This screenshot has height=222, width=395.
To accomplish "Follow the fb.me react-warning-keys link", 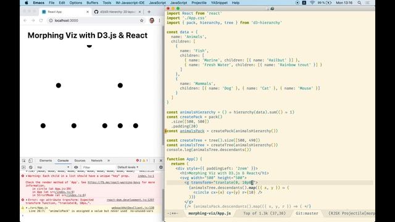I will [114, 183].
